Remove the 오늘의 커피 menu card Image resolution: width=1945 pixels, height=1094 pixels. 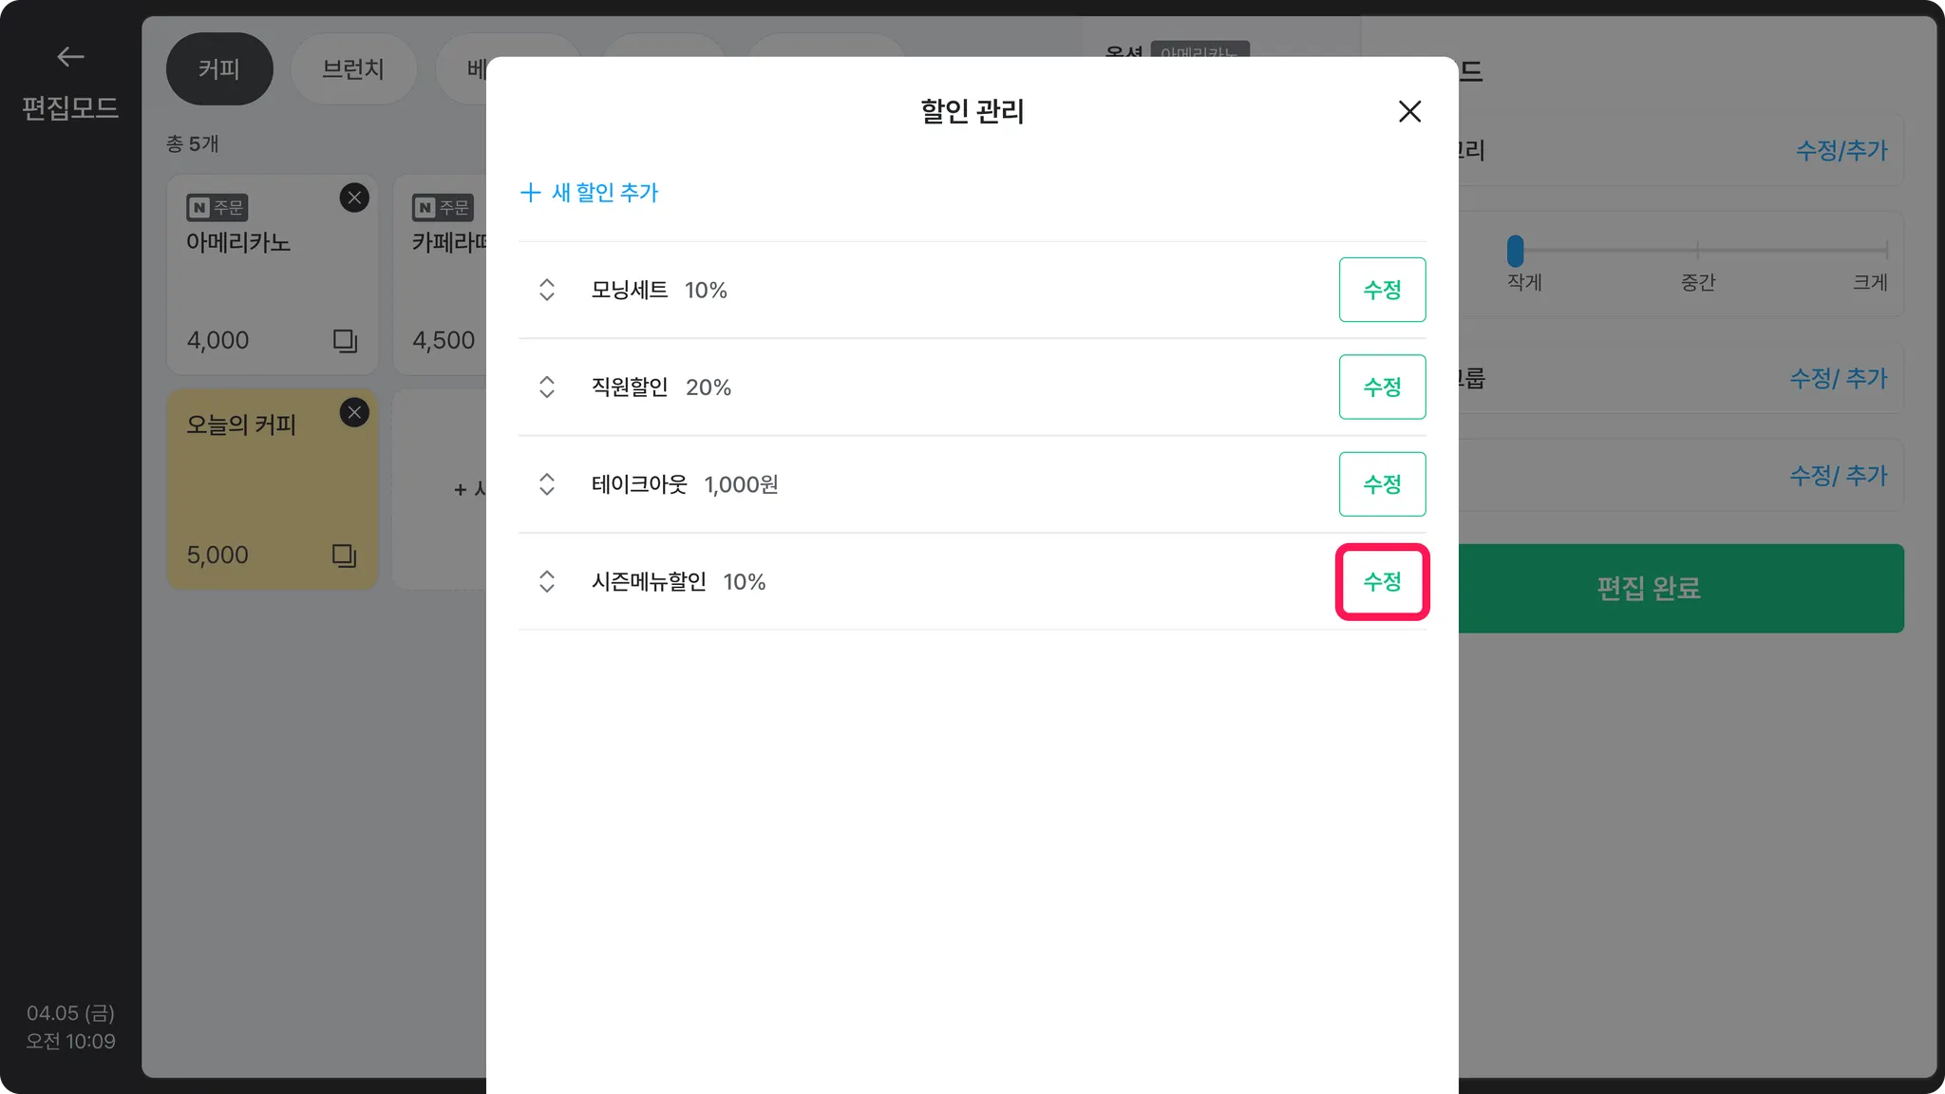[x=354, y=412]
